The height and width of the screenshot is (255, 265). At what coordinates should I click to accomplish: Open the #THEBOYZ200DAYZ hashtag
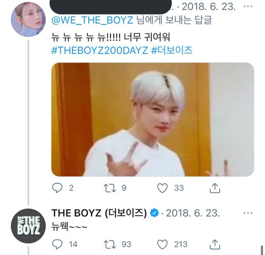pyautogui.click(x=99, y=50)
